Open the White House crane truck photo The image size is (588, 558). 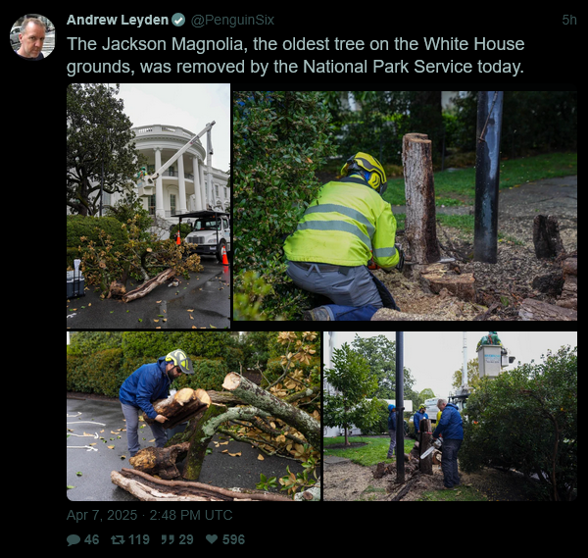point(149,206)
